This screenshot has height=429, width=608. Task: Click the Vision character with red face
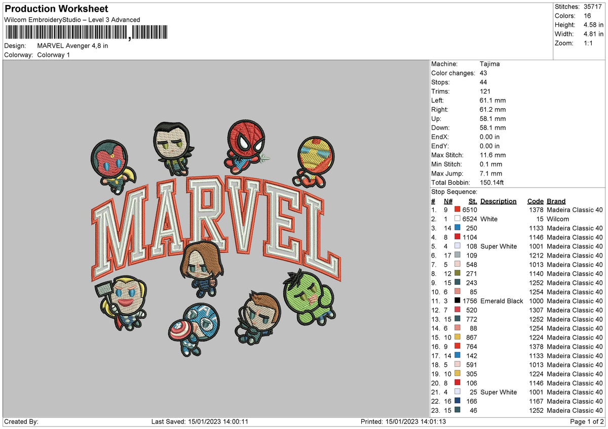click(x=112, y=166)
